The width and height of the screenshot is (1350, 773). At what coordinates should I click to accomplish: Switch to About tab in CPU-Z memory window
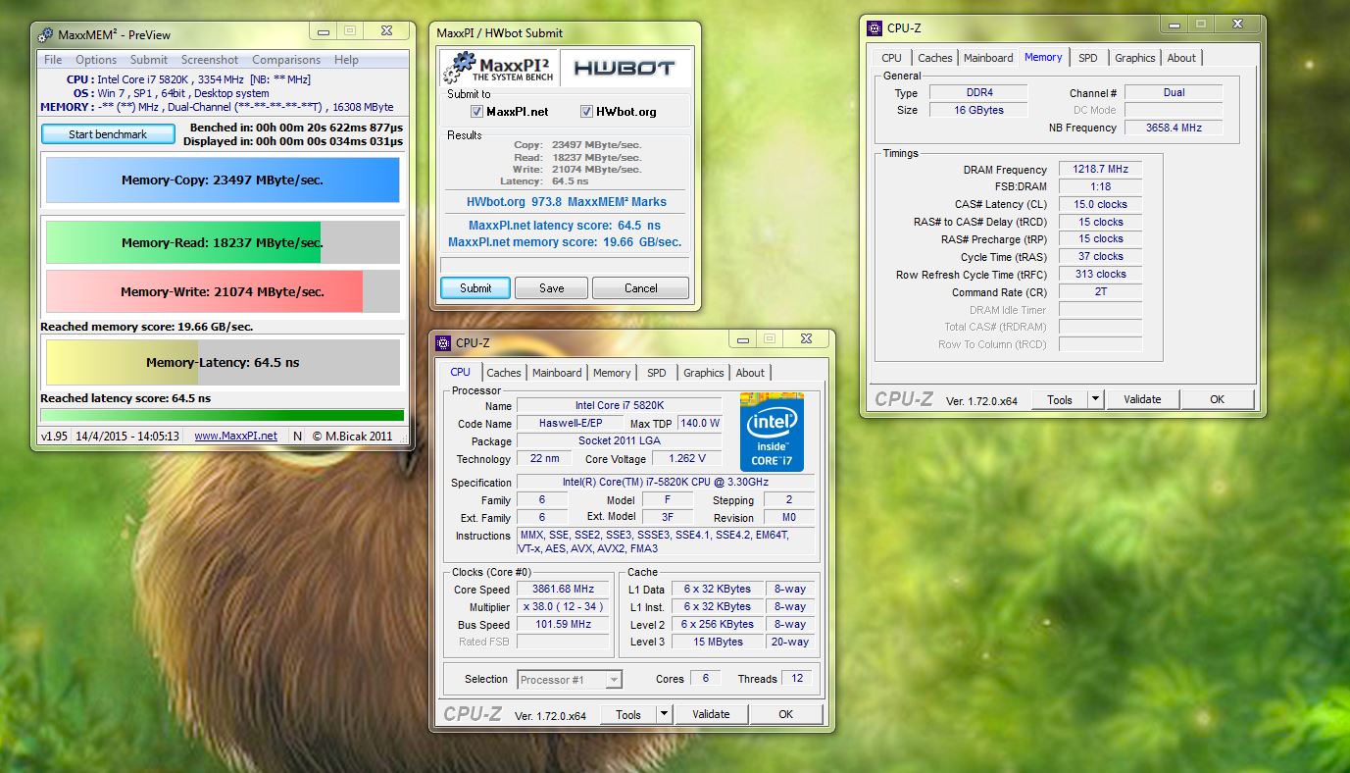click(1181, 58)
